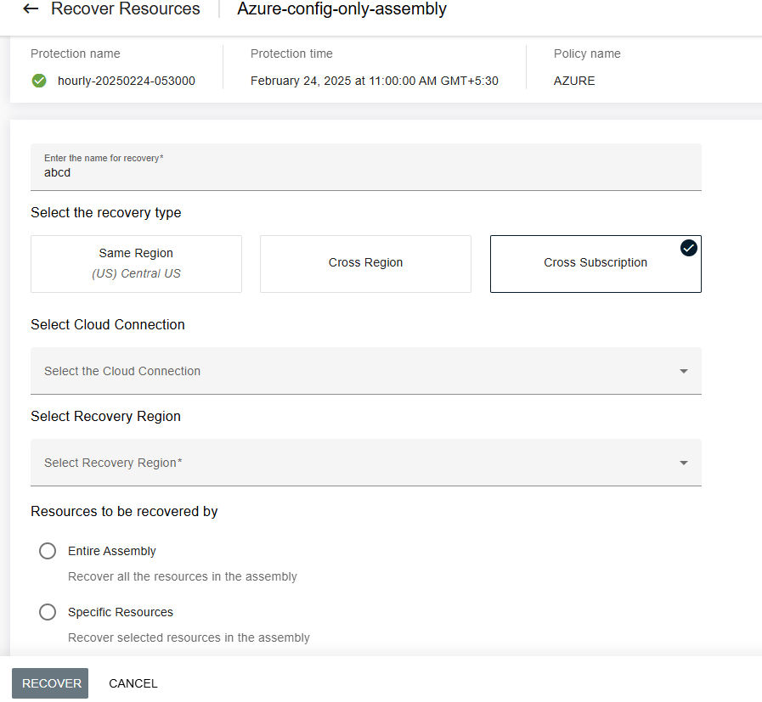This screenshot has height=702, width=762.
Task: Click the Azure-config-only-assembly title
Action: (x=341, y=8)
